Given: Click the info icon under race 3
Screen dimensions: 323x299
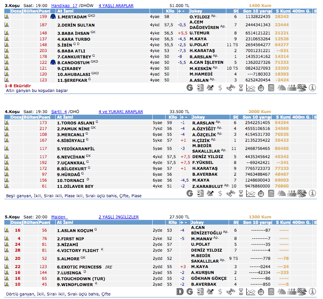Looking at the screenshot, I should [x=312, y=88].
